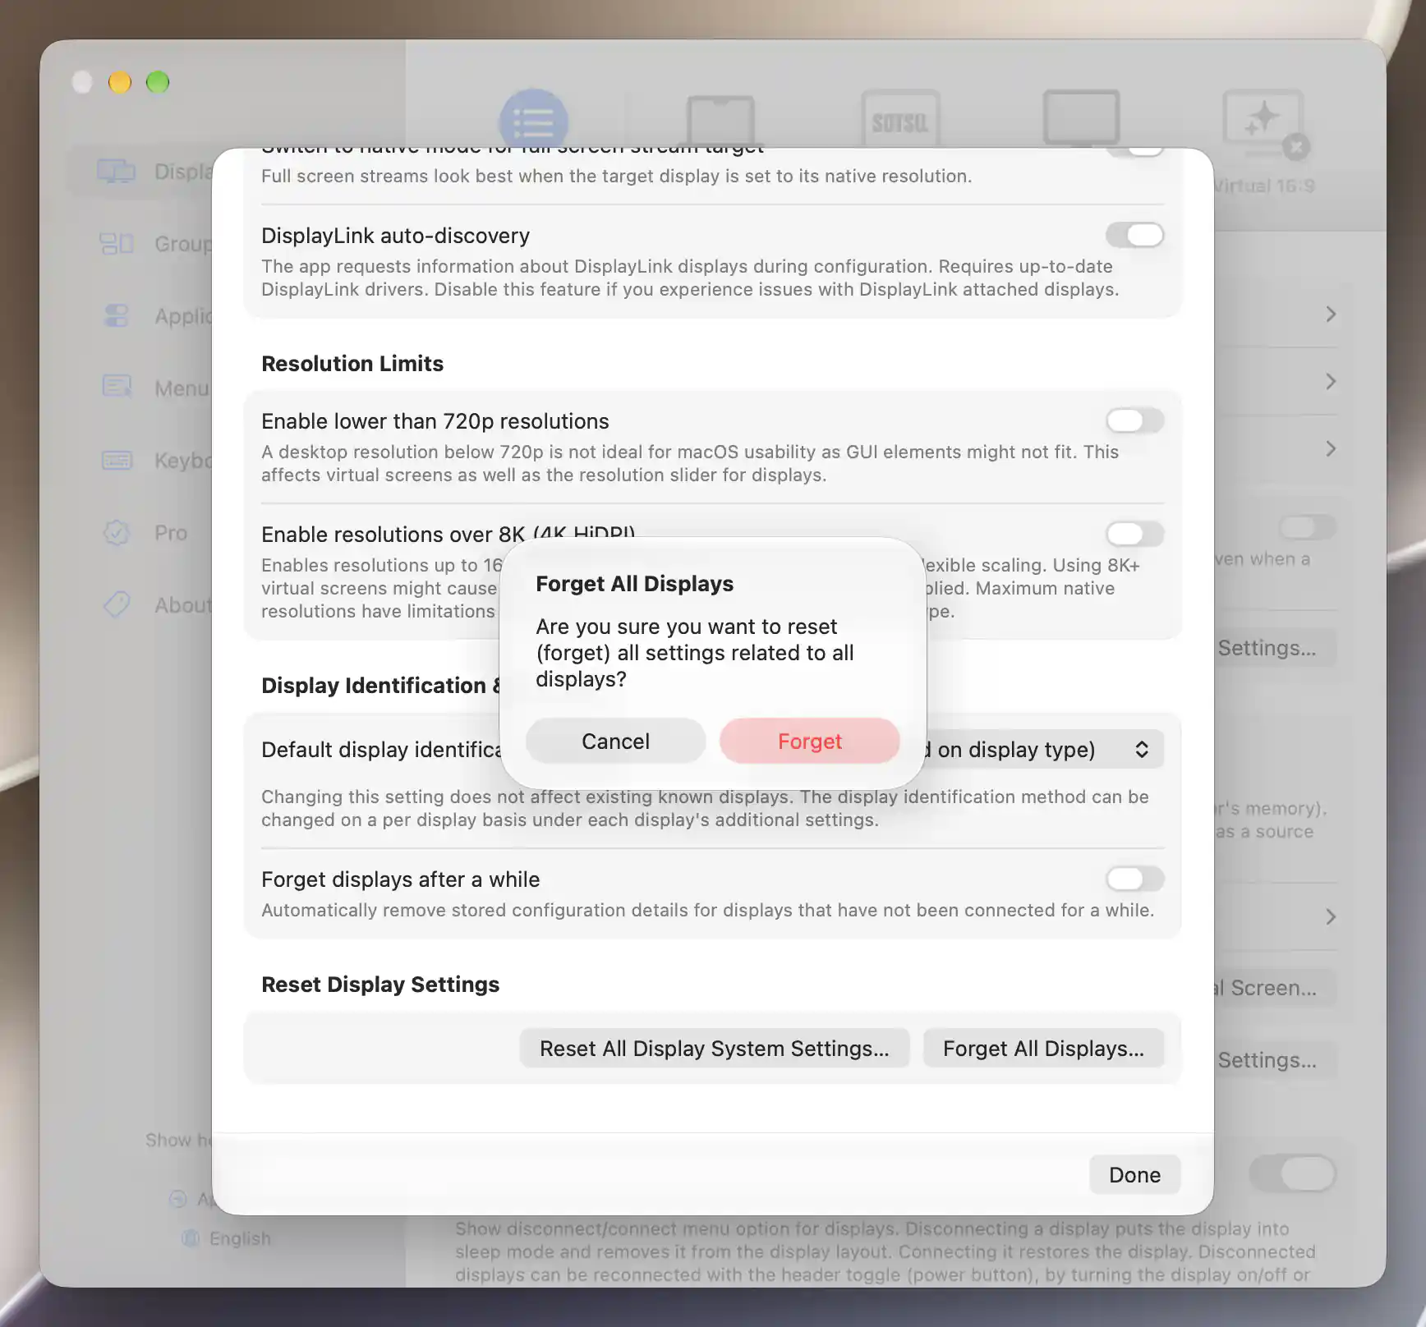Select SOTSU display icon in header
This screenshot has width=1426, height=1327.
tap(900, 120)
